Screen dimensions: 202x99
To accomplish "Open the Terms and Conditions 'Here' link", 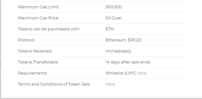I will pos(110,84).
